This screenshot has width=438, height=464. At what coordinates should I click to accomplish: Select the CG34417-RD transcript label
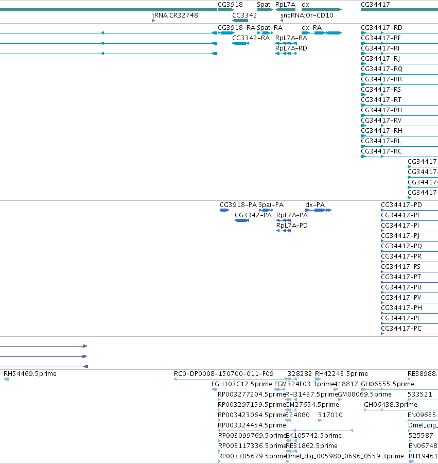coord(381,27)
